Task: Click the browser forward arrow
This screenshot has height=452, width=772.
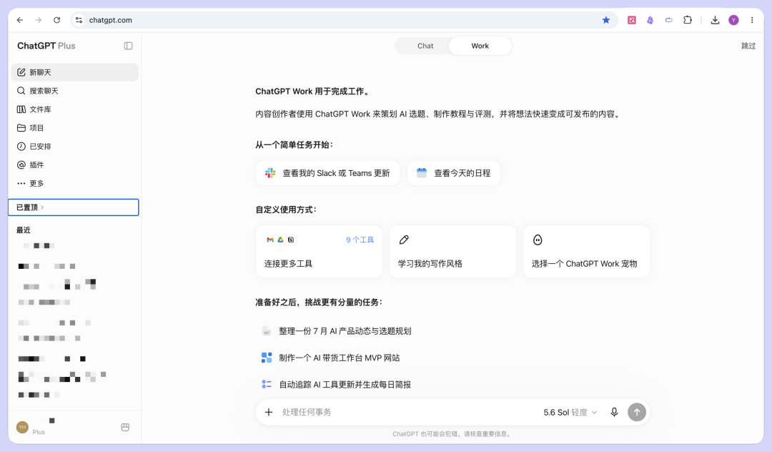Action: [39, 20]
